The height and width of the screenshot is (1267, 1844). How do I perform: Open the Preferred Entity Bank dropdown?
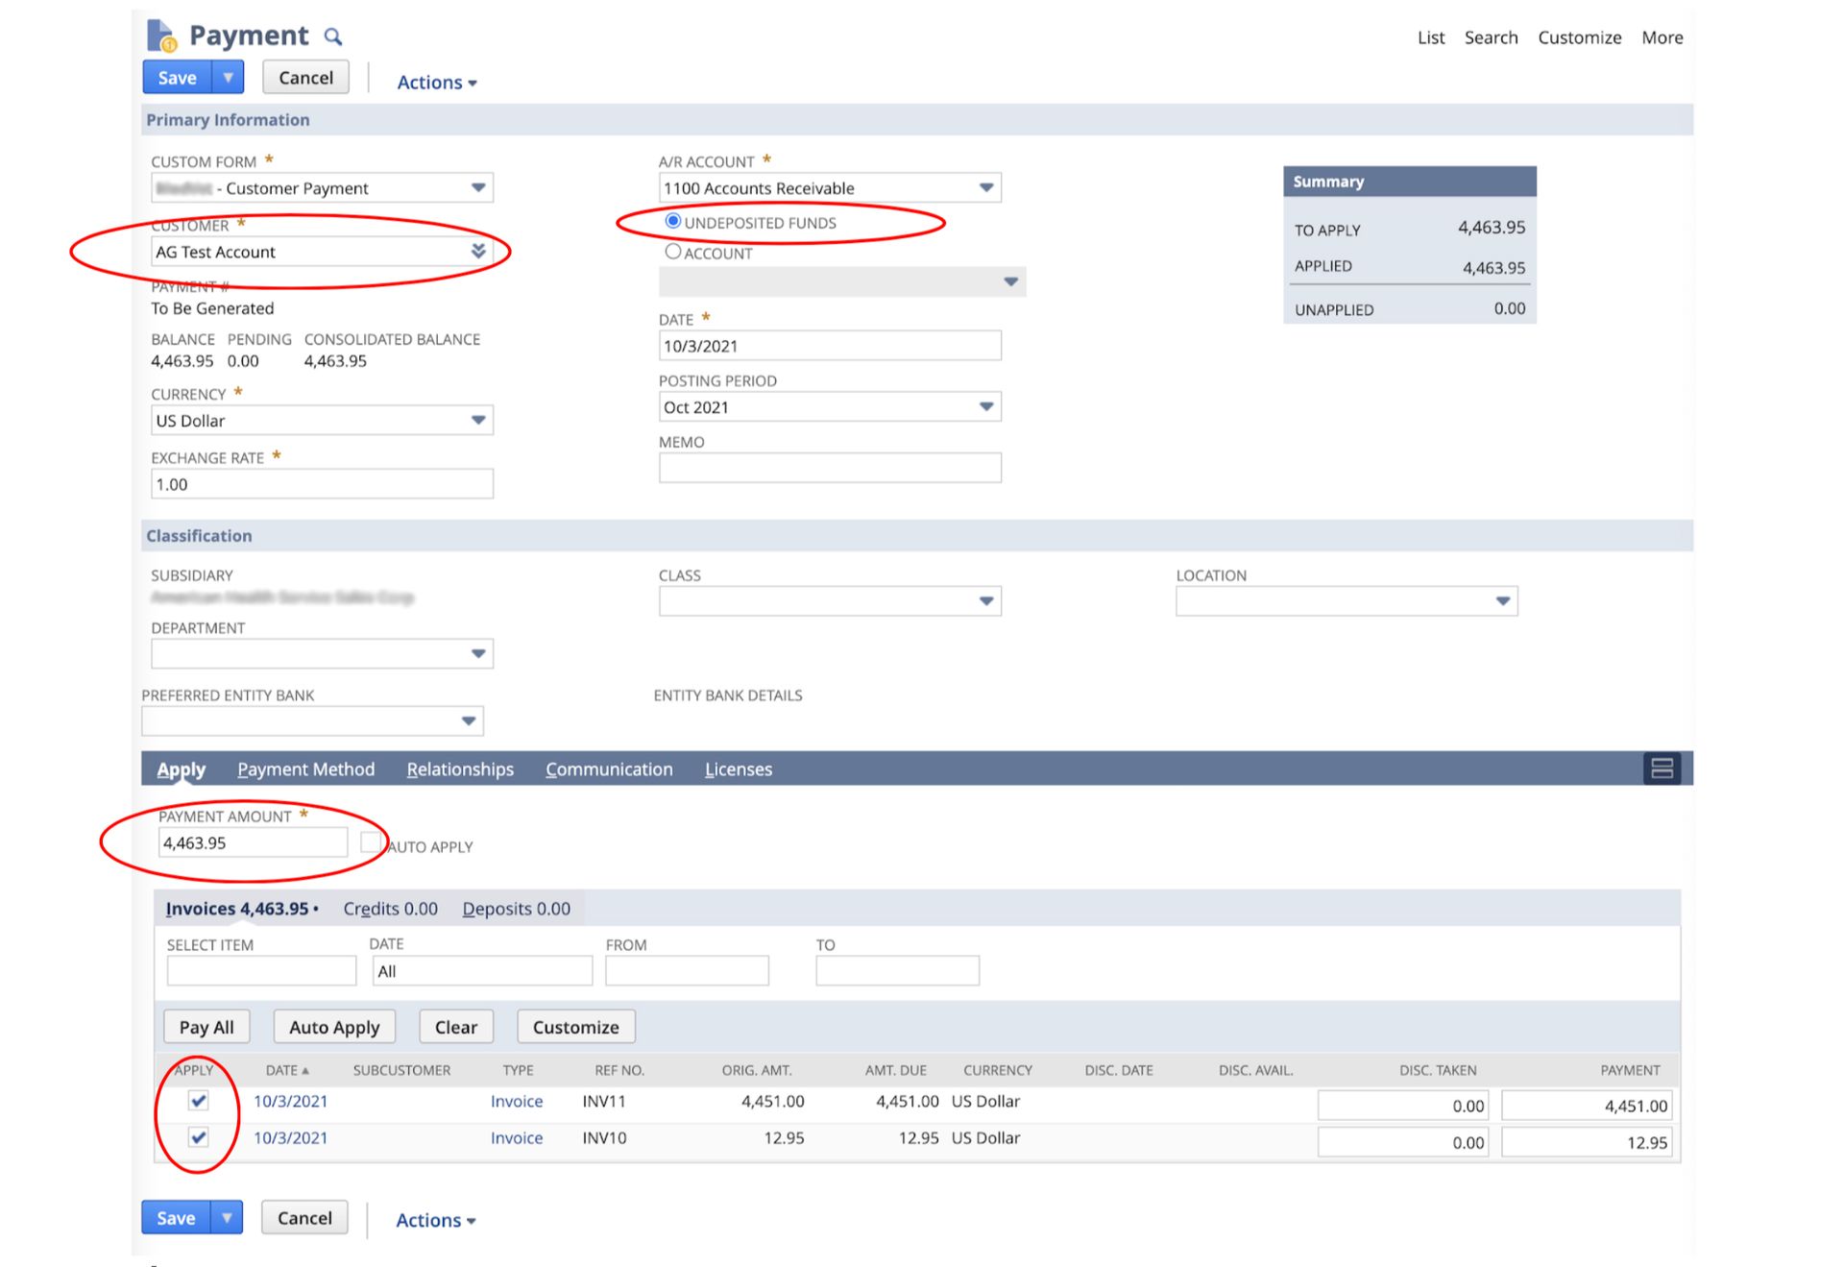(469, 720)
